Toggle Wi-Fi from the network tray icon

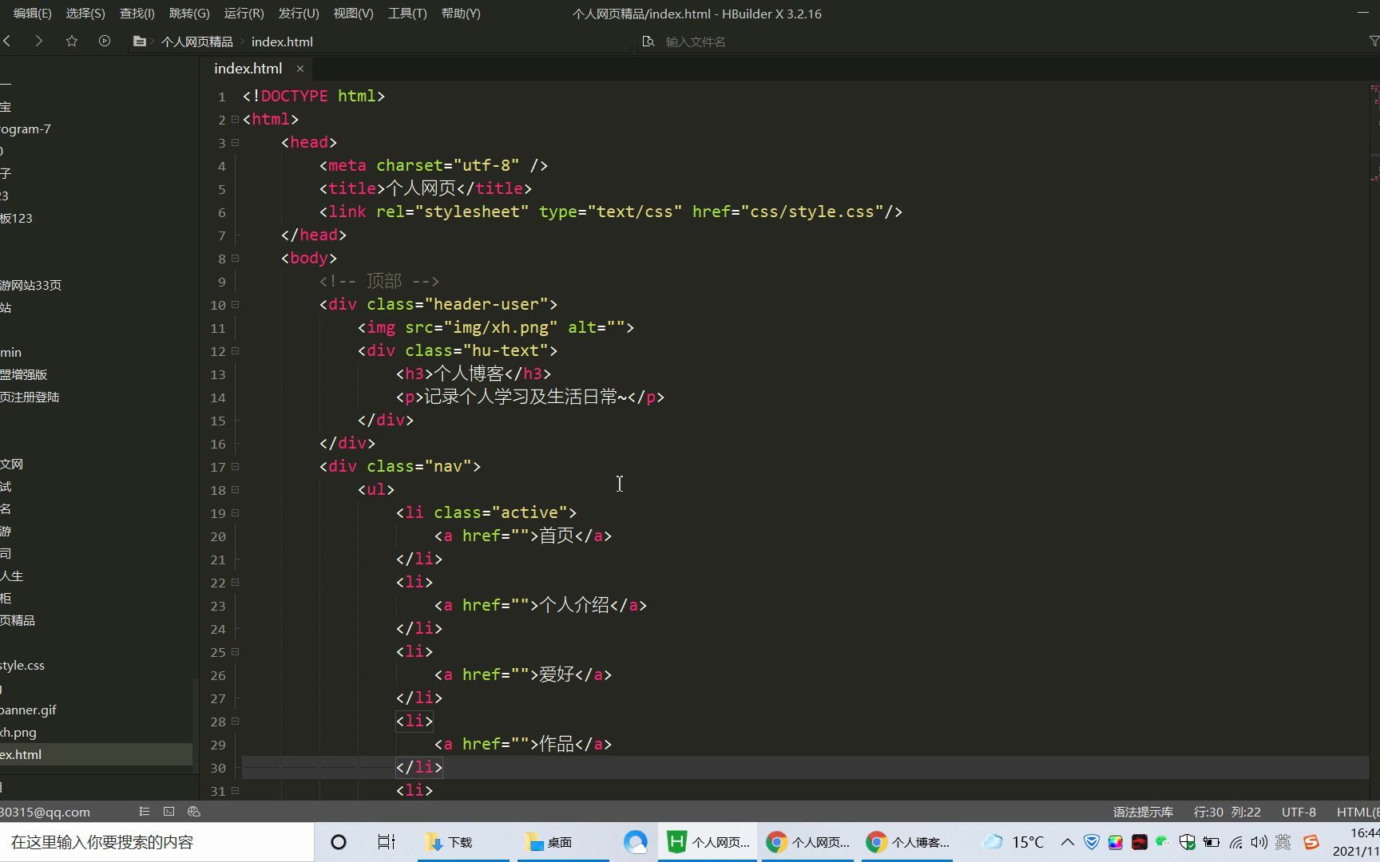click(x=1236, y=842)
